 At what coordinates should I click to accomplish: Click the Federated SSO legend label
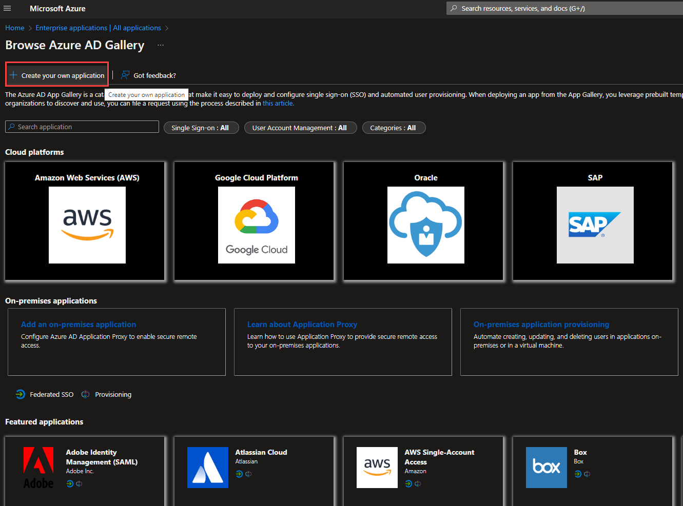pos(52,394)
